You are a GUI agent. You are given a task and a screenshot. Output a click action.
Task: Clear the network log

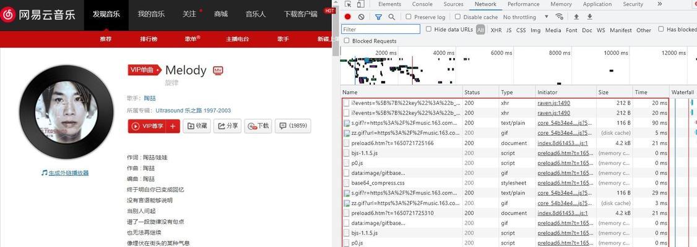pyautogui.click(x=361, y=17)
